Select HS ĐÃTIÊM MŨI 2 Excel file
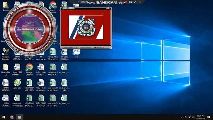The image size is (213, 120). coord(29,101)
